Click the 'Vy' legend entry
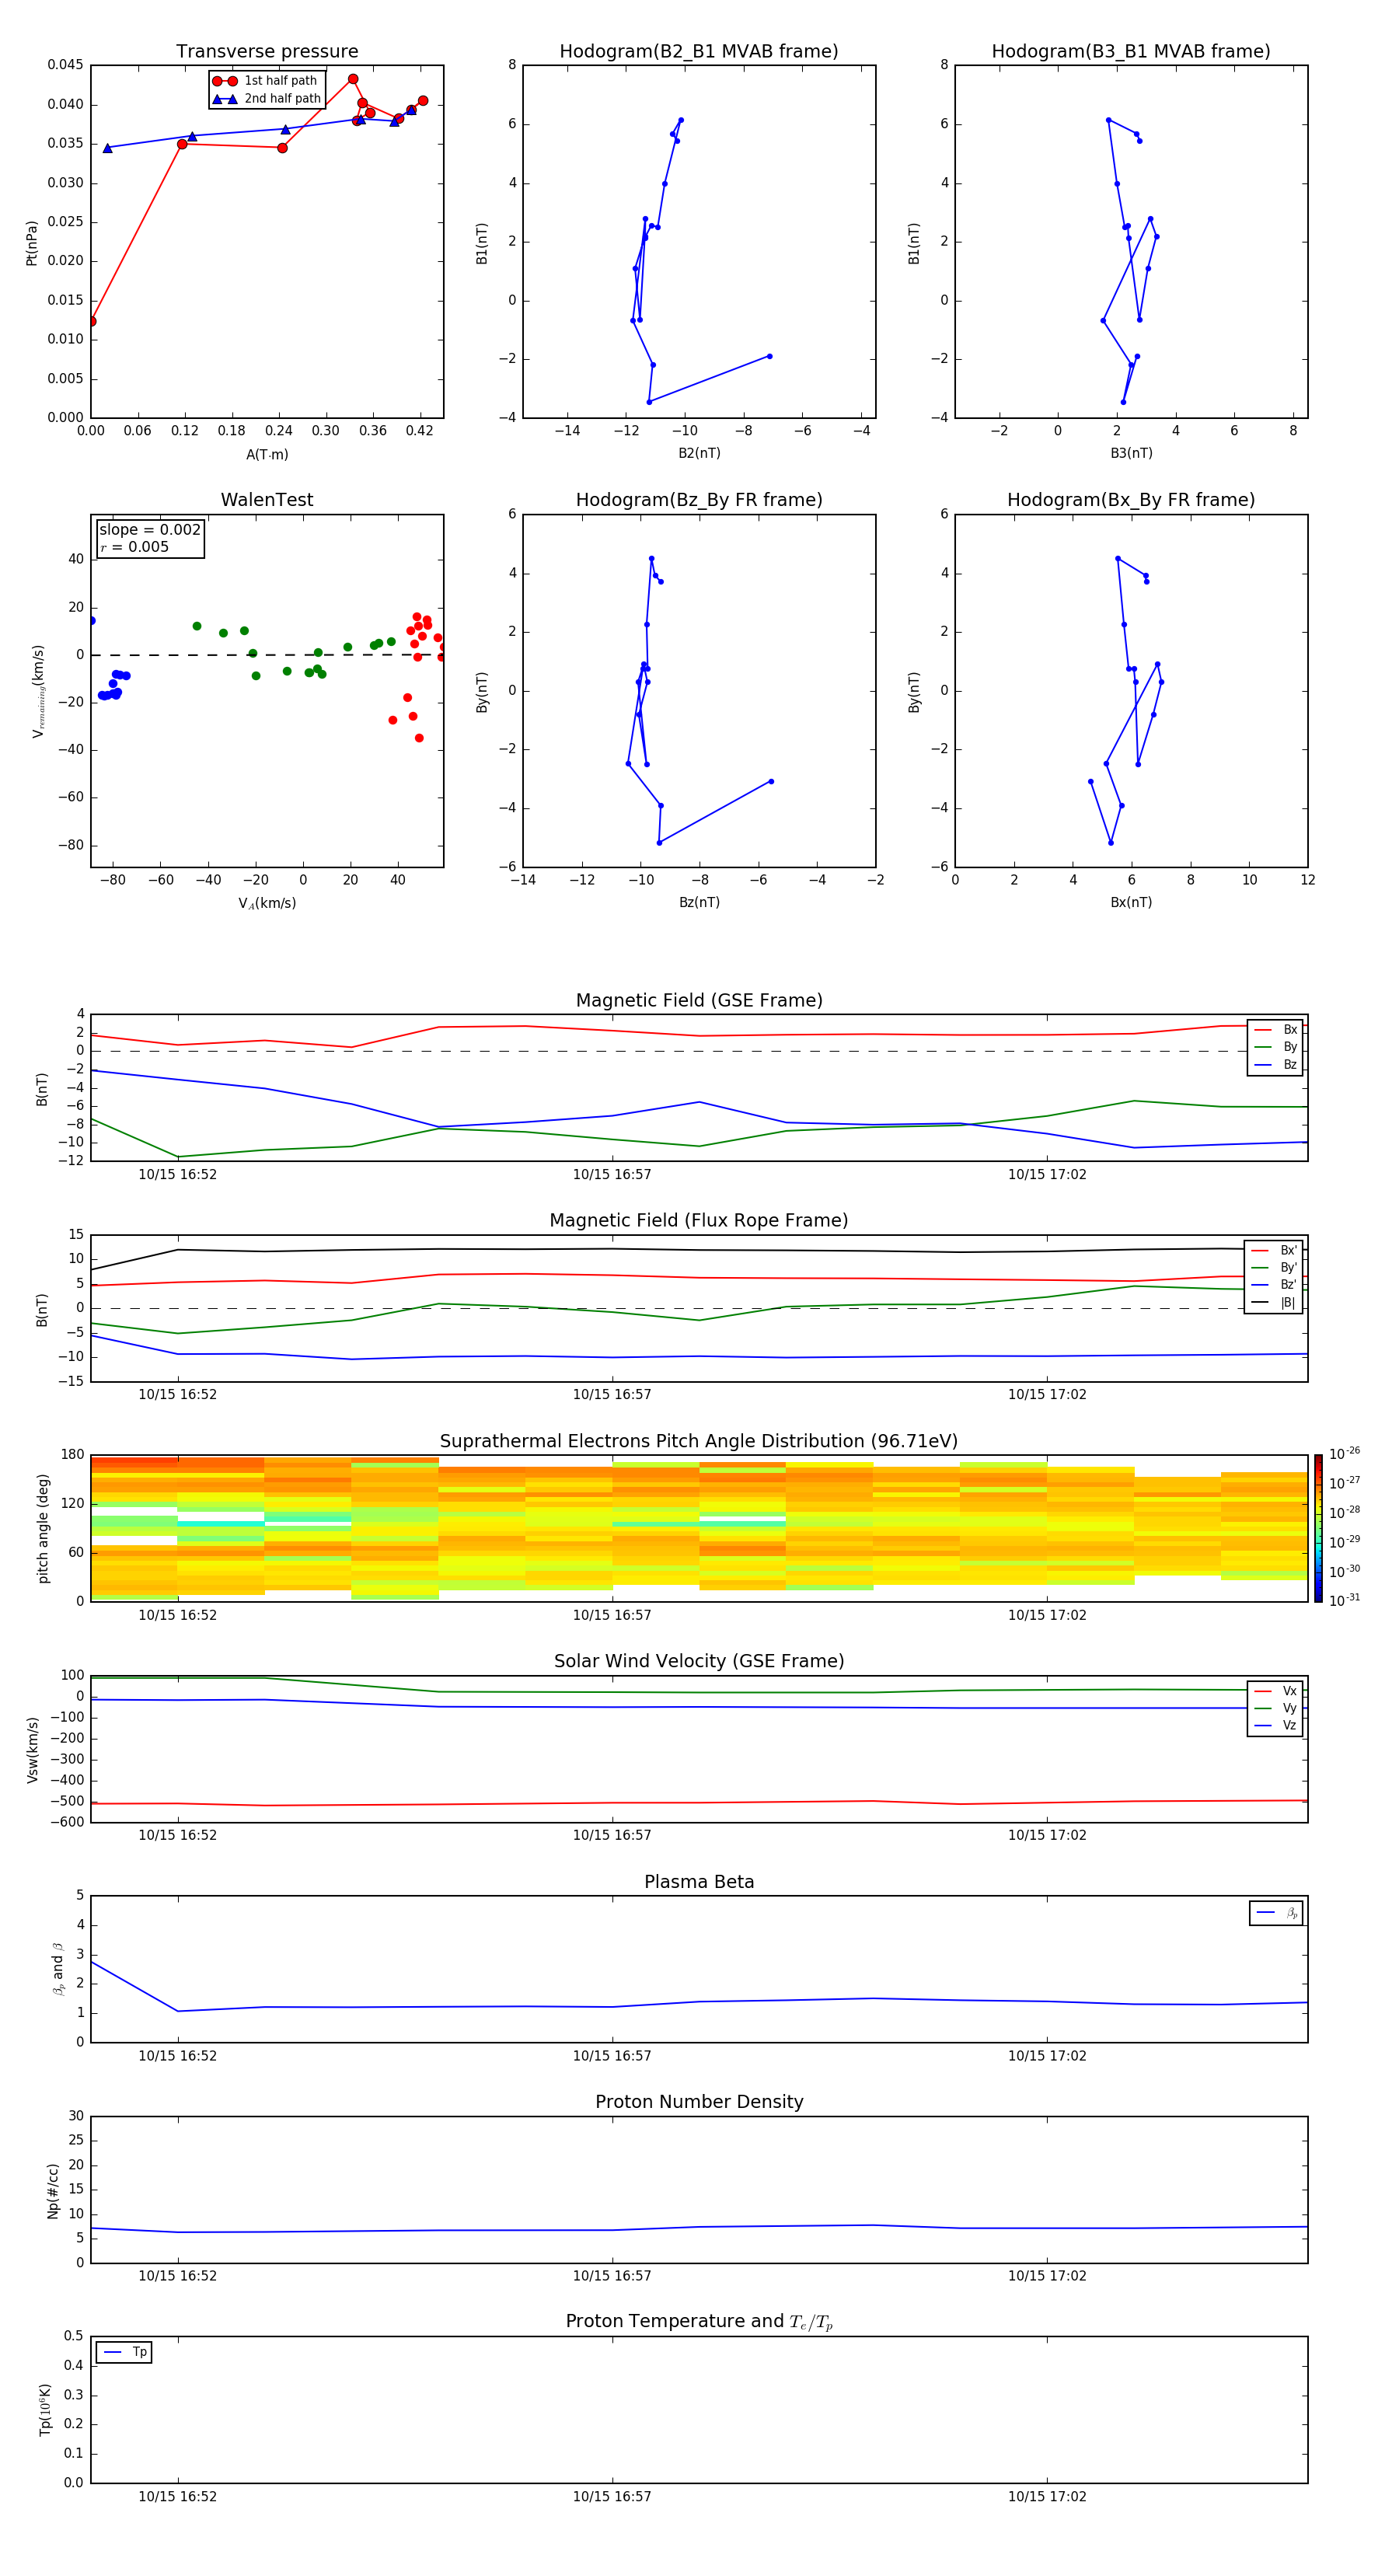1399x2565 pixels. click(1276, 1708)
